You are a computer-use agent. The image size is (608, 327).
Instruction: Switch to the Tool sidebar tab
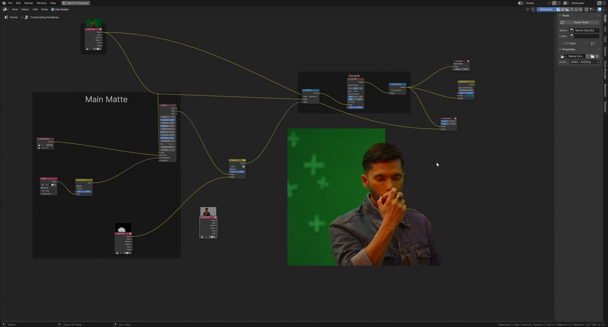coord(605,29)
